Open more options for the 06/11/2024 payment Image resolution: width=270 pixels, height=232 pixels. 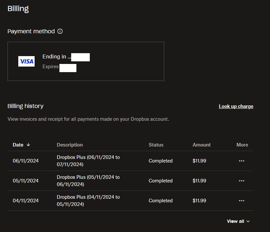tap(242, 161)
